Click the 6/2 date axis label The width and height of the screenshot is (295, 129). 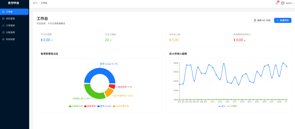[x=179, y=102]
